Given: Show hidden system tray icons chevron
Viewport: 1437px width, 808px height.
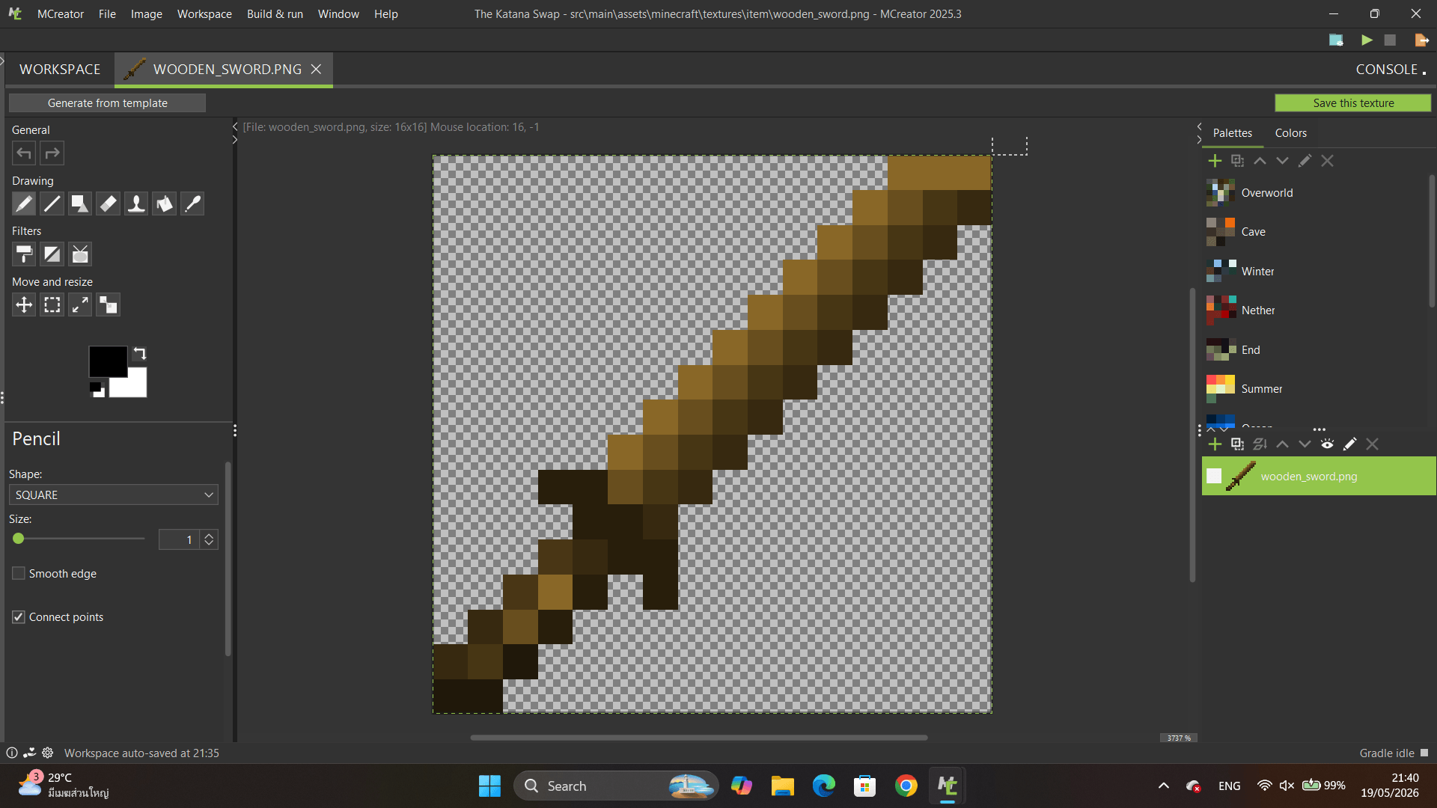Looking at the screenshot, I should pos(1163,786).
